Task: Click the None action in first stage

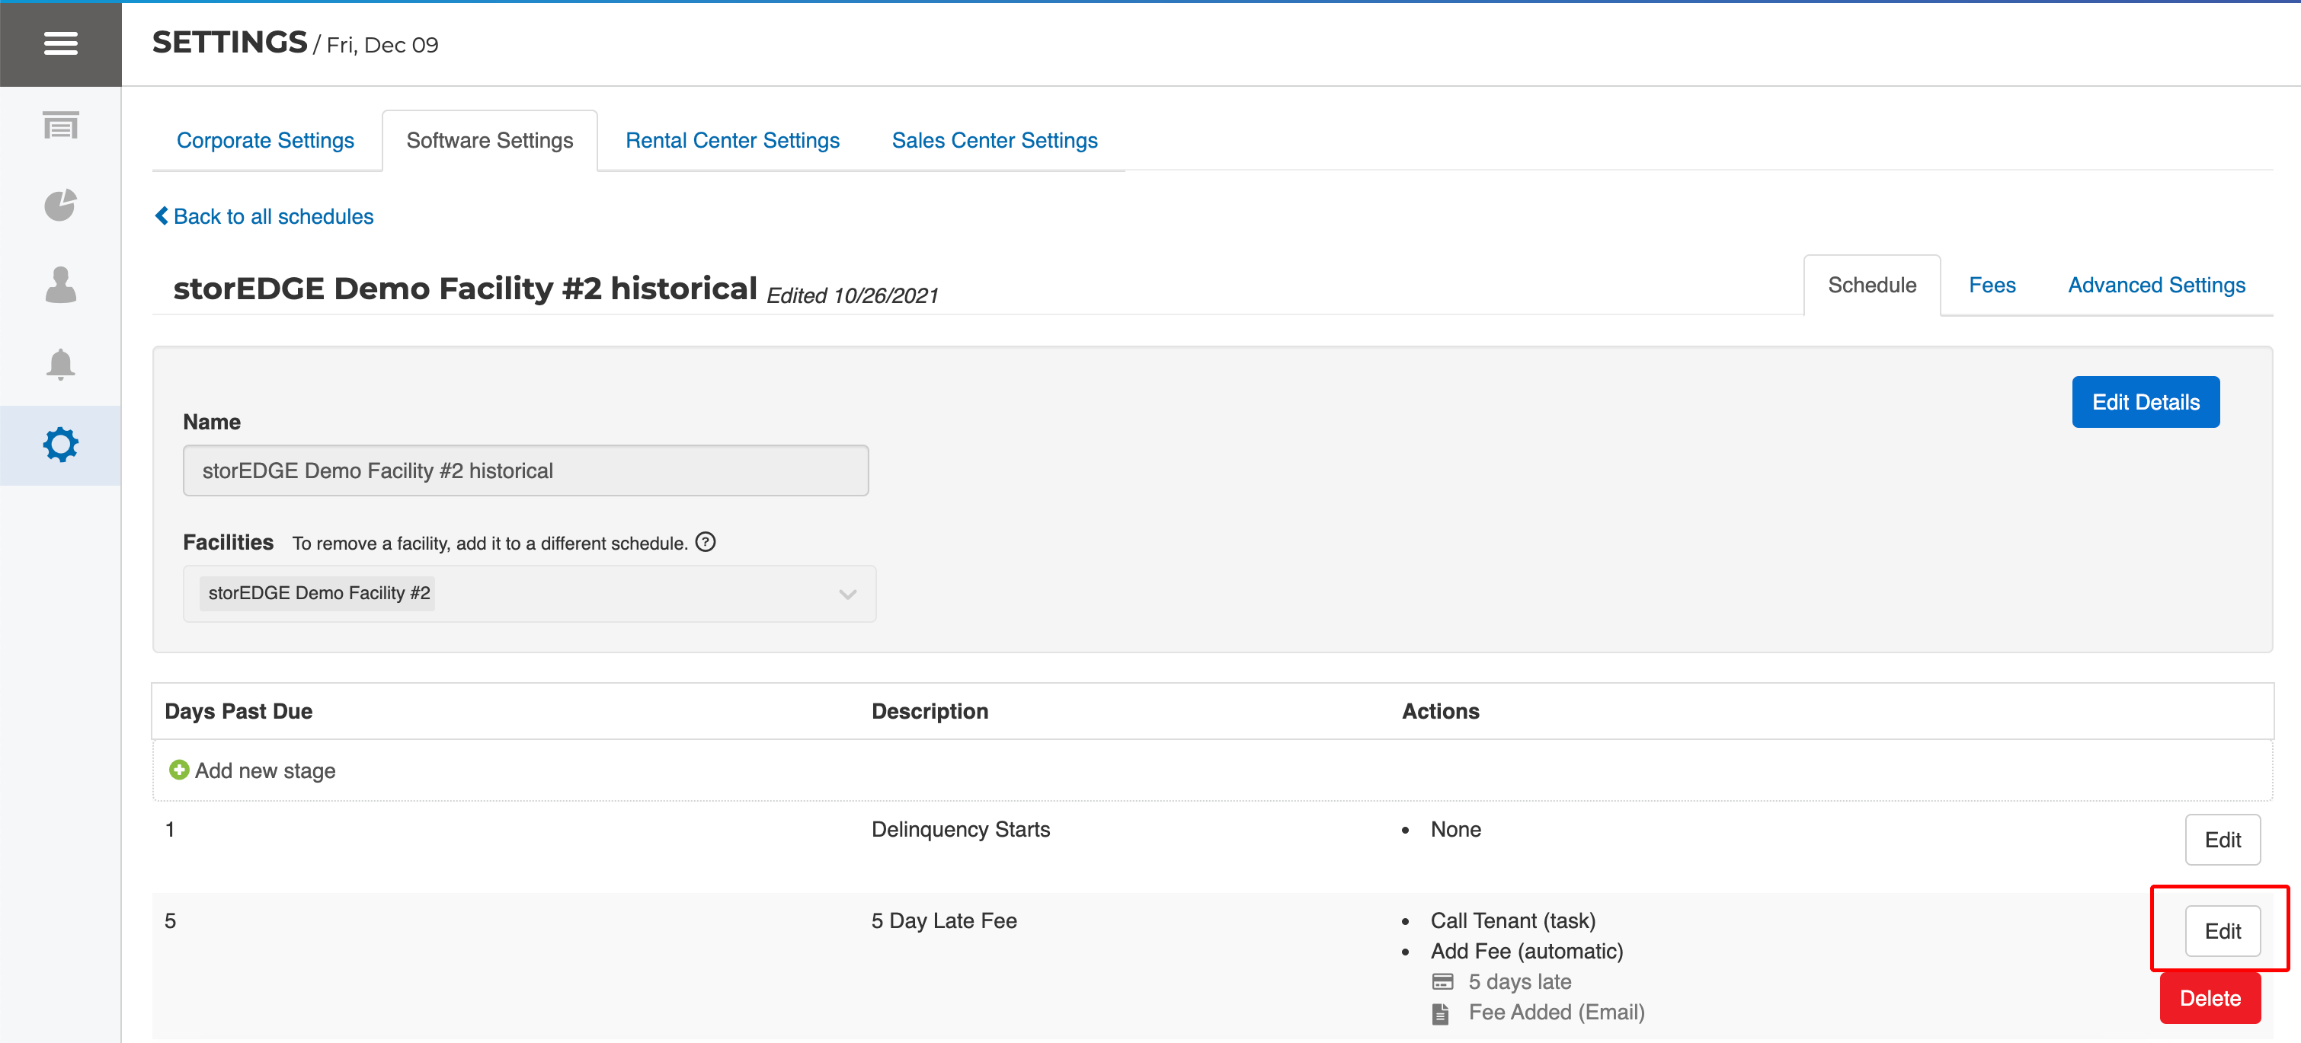Action: (1455, 829)
